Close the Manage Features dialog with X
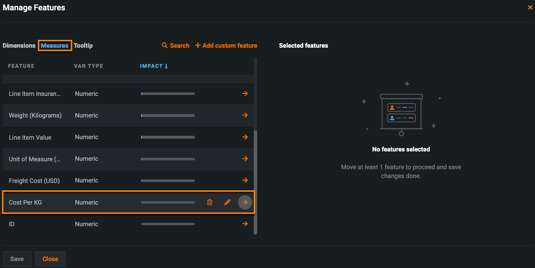 click(530, 7)
